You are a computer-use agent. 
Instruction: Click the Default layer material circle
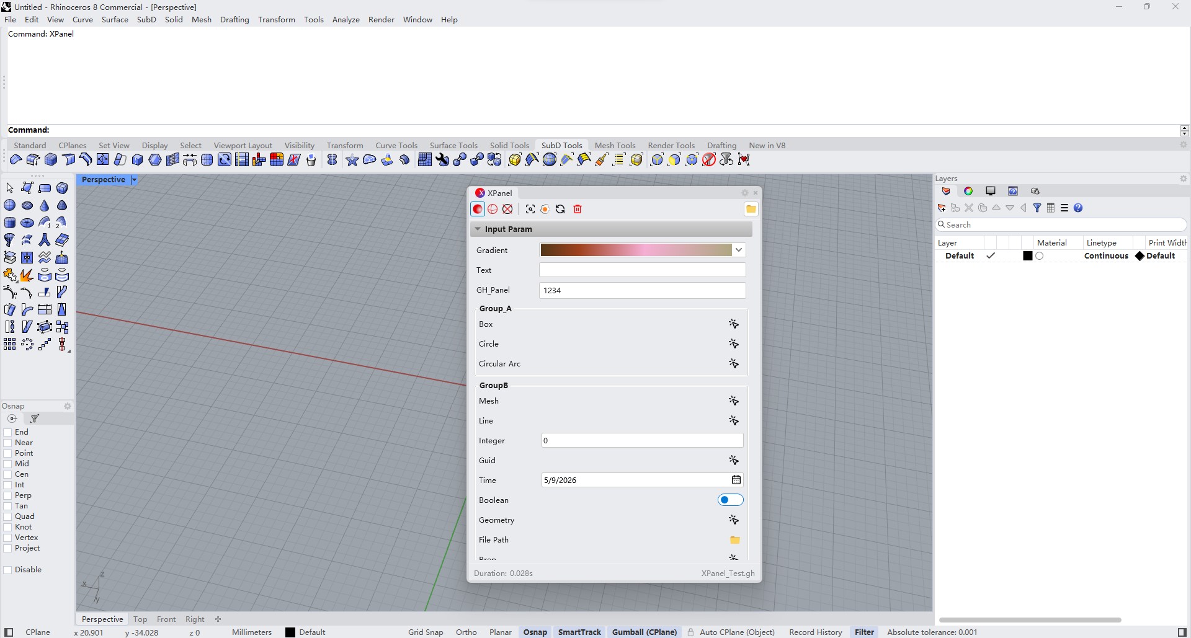[1040, 256]
